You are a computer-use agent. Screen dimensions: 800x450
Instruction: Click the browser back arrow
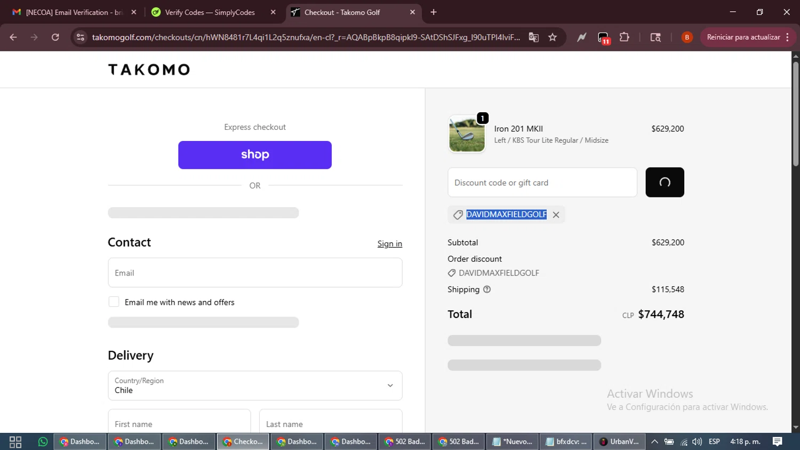coord(13,37)
